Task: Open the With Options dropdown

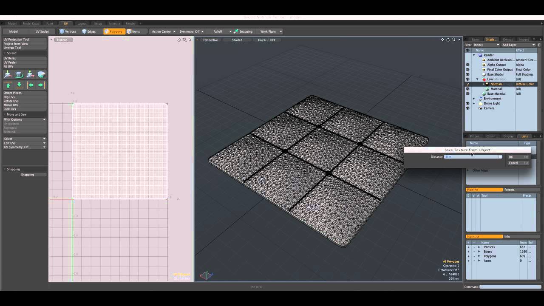Action: click(x=25, y=119)
